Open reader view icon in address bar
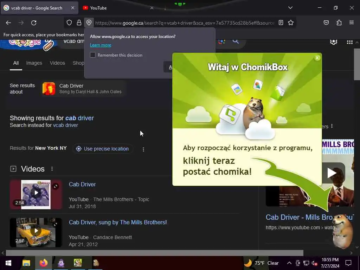 click(281, 22)
